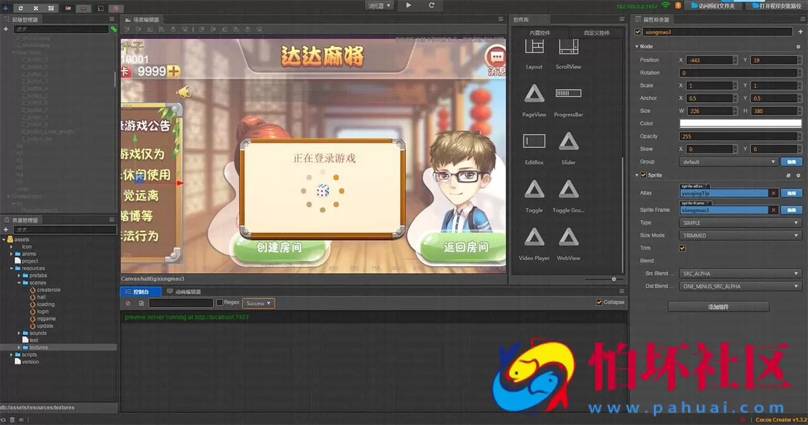
Task: Select the ScrollView control icon
Action: (x=567, y=50)
